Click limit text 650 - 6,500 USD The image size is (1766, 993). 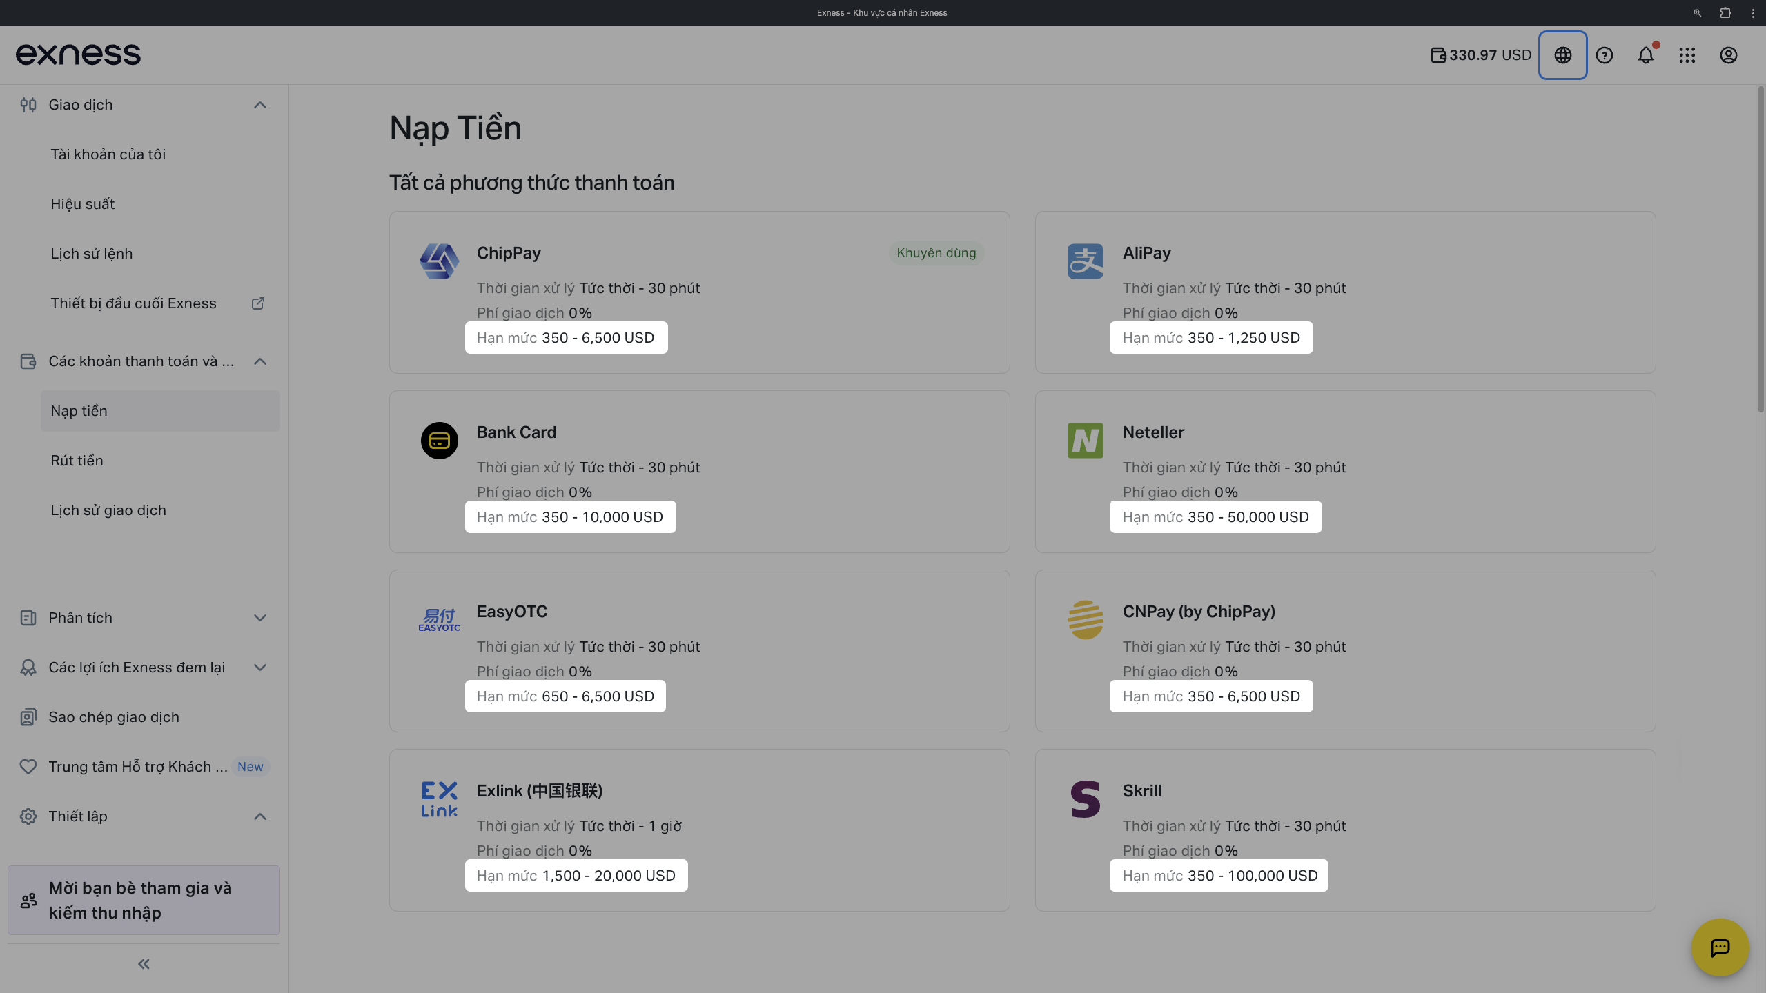coord(598,696)
